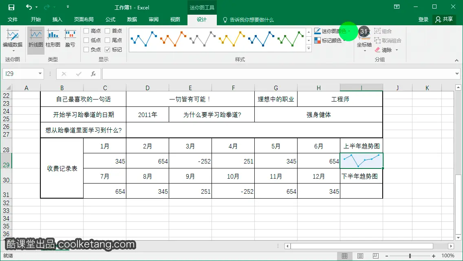Click the formula bar input area
The height and width of the screenshot is (261, 463).
[278, 73]
